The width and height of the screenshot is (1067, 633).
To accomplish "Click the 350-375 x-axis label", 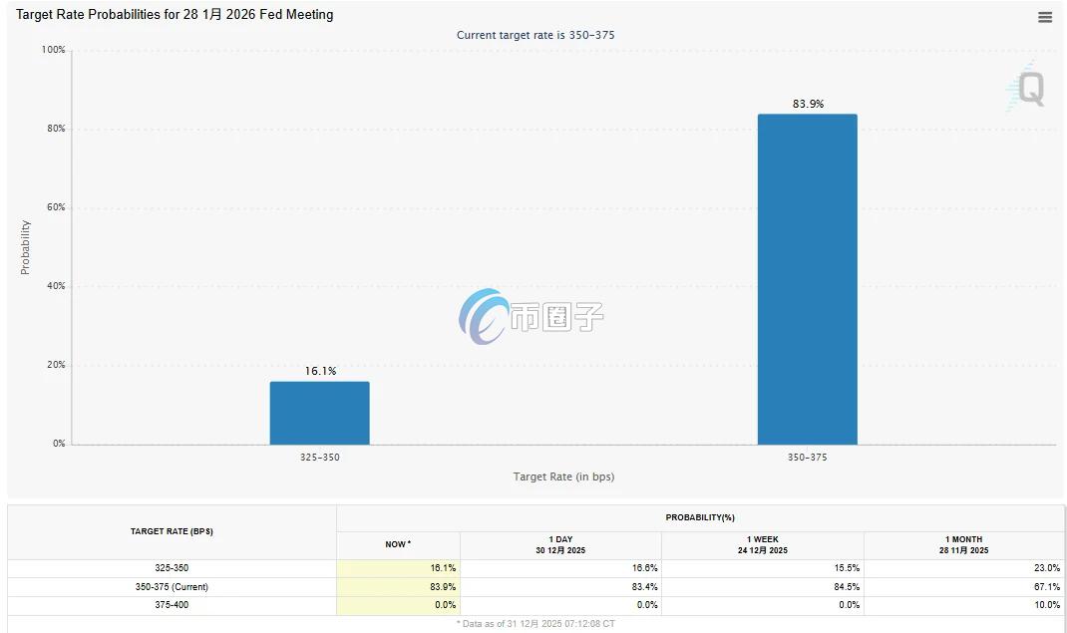I will (807, 458).
